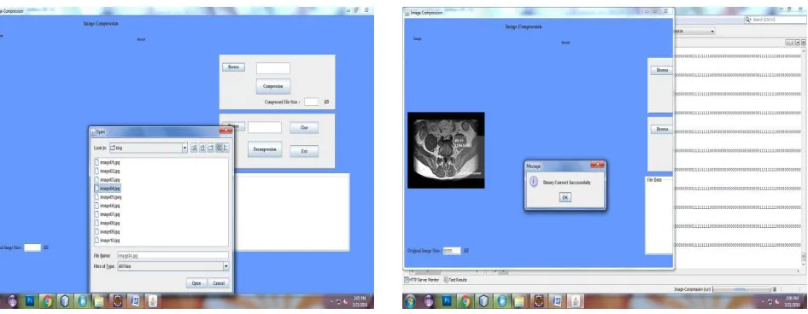
Task: Click the File Data text area
Action: [x=659, y=215]
